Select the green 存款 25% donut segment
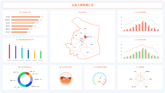 pyautogui.click(x=22, y=74)
